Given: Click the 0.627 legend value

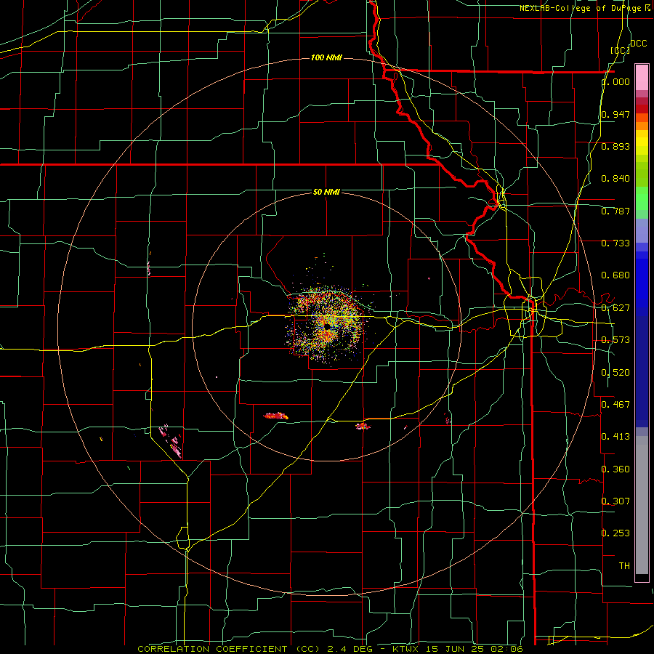Looking at the screenshot, I should point(615,308).
